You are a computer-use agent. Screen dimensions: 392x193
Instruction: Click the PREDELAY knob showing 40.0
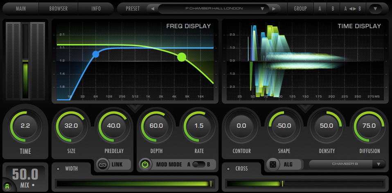point(114,126)
